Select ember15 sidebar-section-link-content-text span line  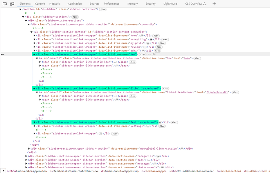coord(86,66)
